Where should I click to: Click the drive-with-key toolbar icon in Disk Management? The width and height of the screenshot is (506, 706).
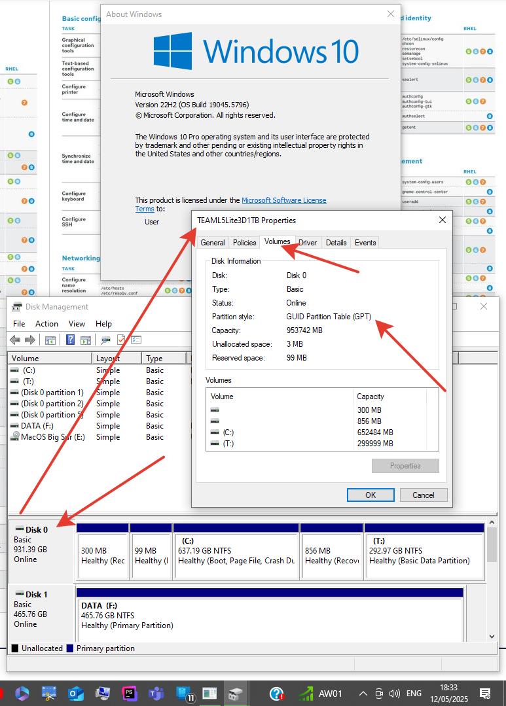[105, 340]
